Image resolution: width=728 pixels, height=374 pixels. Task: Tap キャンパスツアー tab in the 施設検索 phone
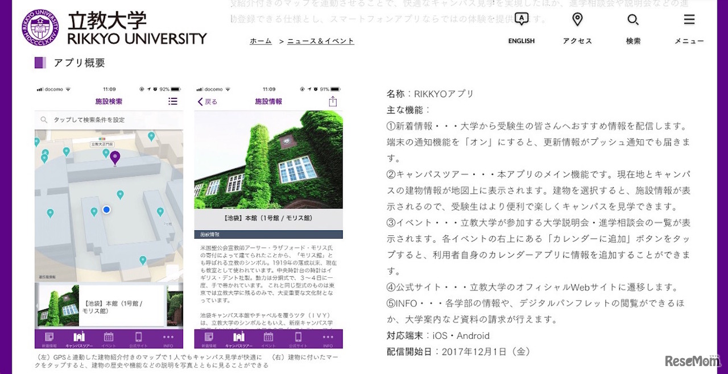[x=79, y=339]
